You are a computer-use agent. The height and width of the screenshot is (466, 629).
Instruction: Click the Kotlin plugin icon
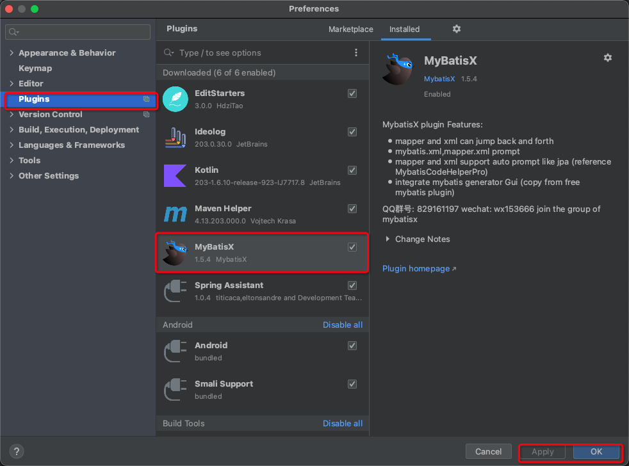coord(176,175)
